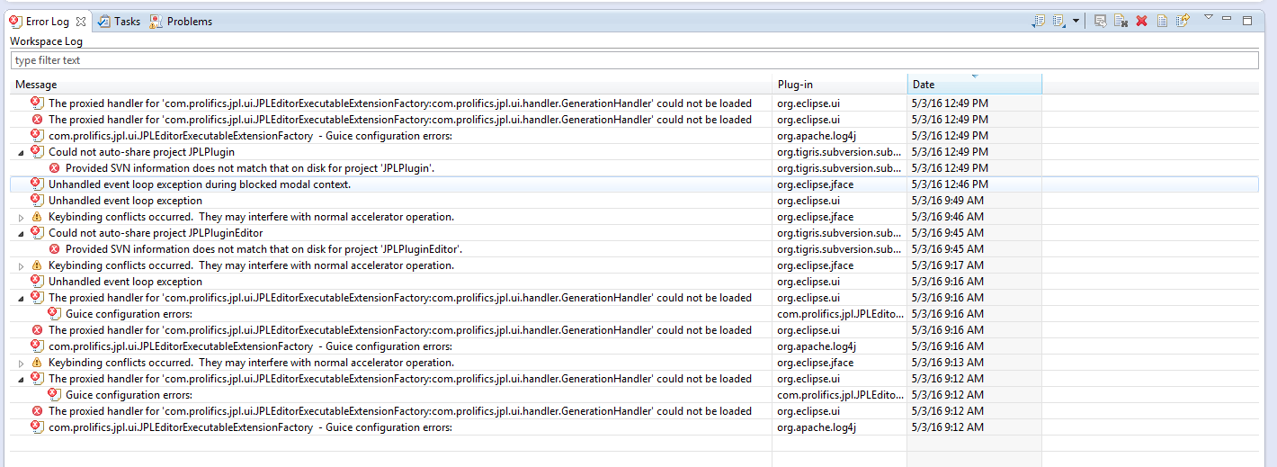
Task: Focus the 'type filter text' field
Action: pyautogui.click(x=634, y=60)
